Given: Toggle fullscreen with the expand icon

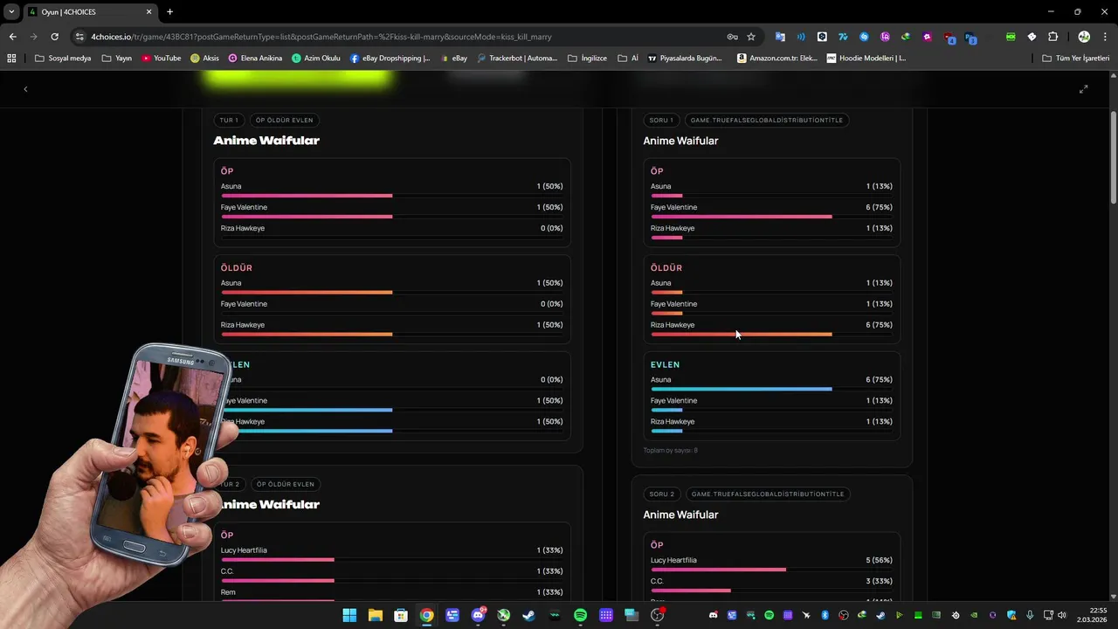Looking at the screenshot, I should (x=1083, y=89).
